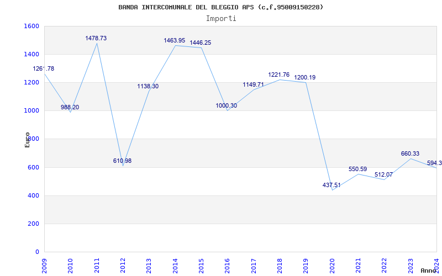Select the 1446.25 data label
This screenshot has height=276, width=442.
201,43
